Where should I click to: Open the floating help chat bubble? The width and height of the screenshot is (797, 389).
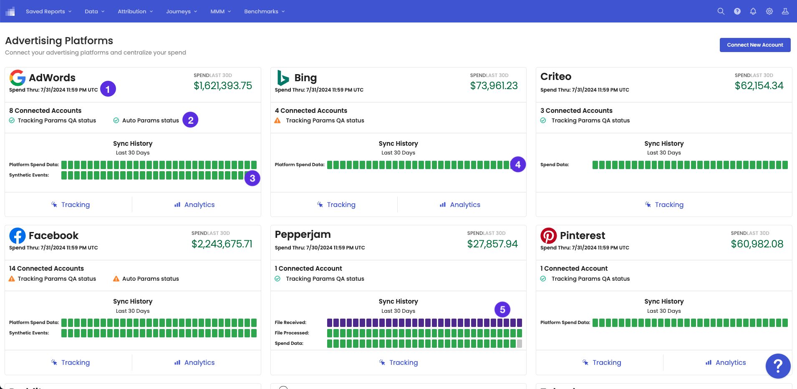coord(778,366)
